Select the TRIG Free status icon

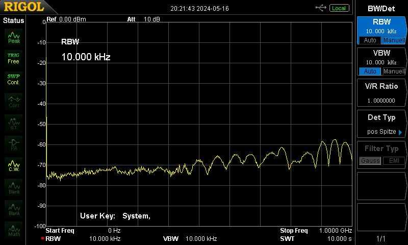[x=14, y=59]
